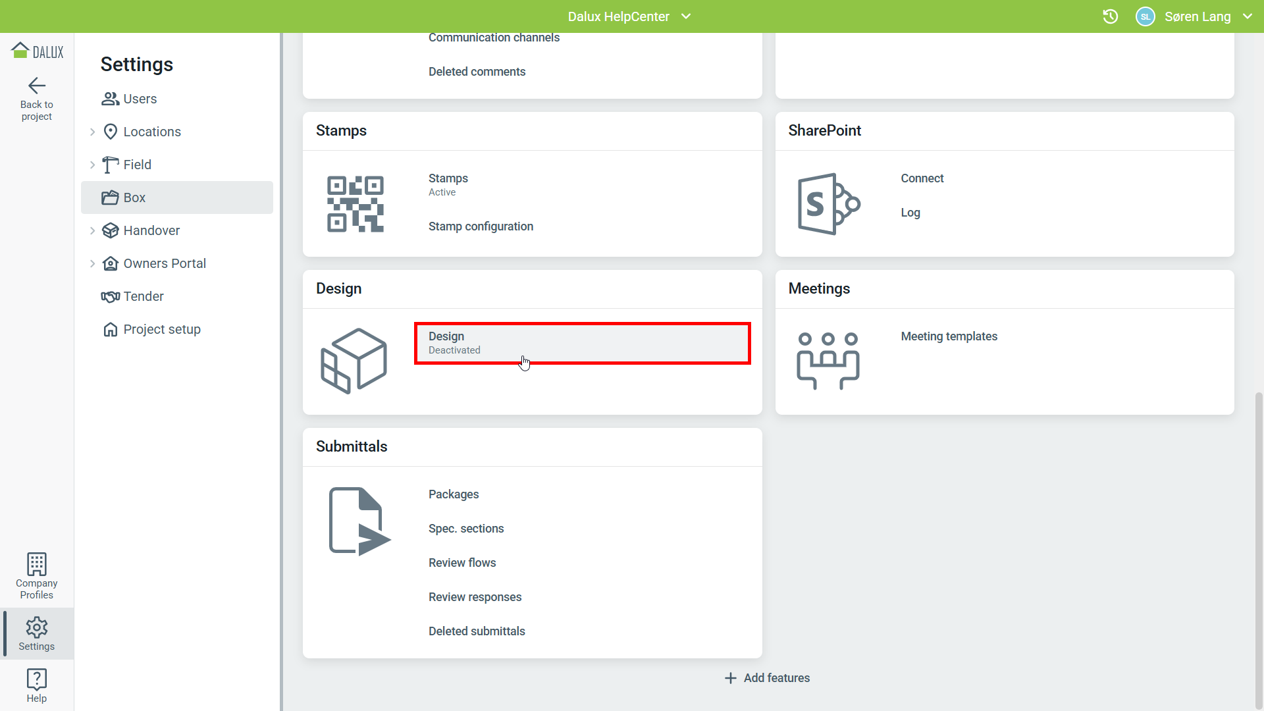Expand the Owners Portal chevron
This screenshot has height=711, width=1264.
[92, 263]
